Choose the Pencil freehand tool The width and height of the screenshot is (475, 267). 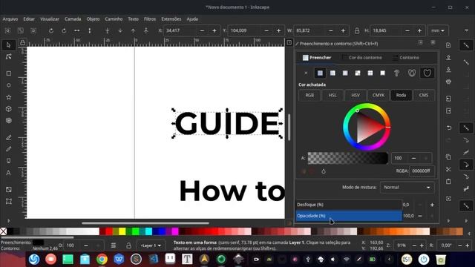click(x=8, y=137)
